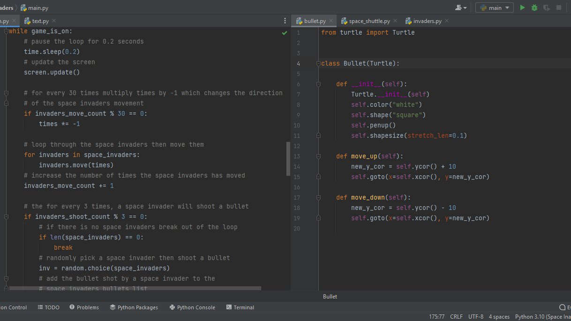Click the self.shape("square") line
The height and width of the screenshot is (321, 571).
click(x=389, y=115)
